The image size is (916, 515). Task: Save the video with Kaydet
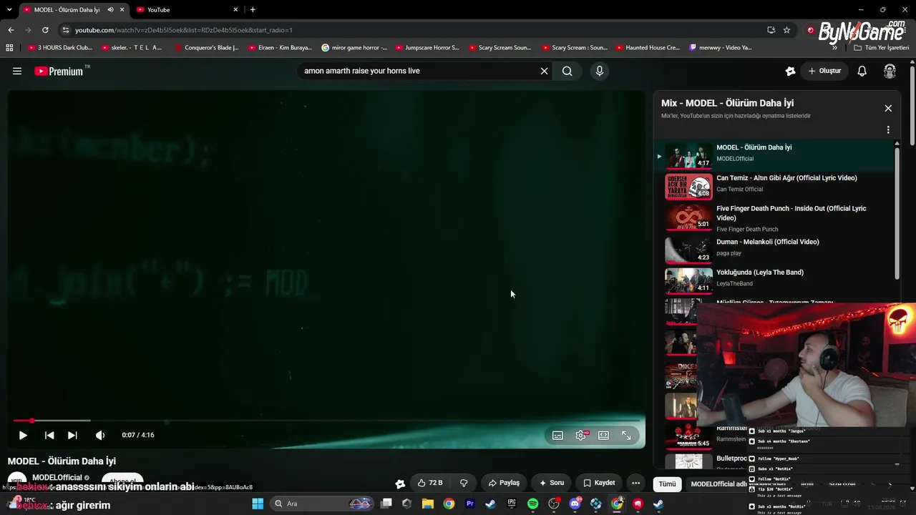599,483
